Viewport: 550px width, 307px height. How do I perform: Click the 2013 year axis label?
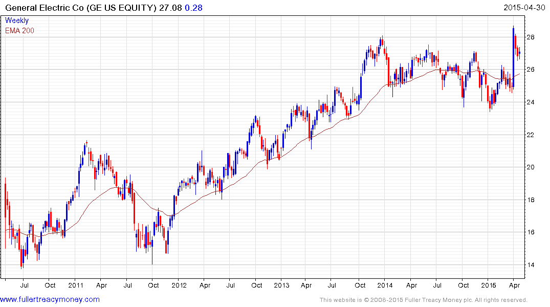[282, 285]
